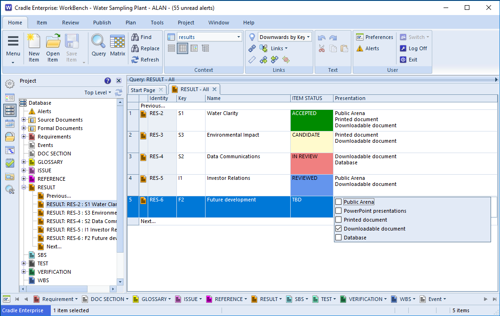This screenshot has height=316, width=500.
Task: Expand the Requirements tree node
Action: (24, 137)
